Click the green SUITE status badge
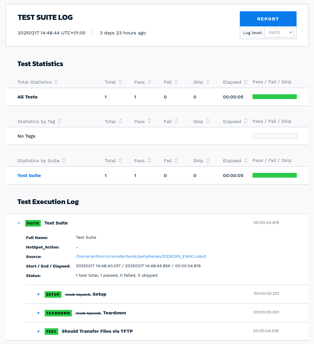 [33, 223]
